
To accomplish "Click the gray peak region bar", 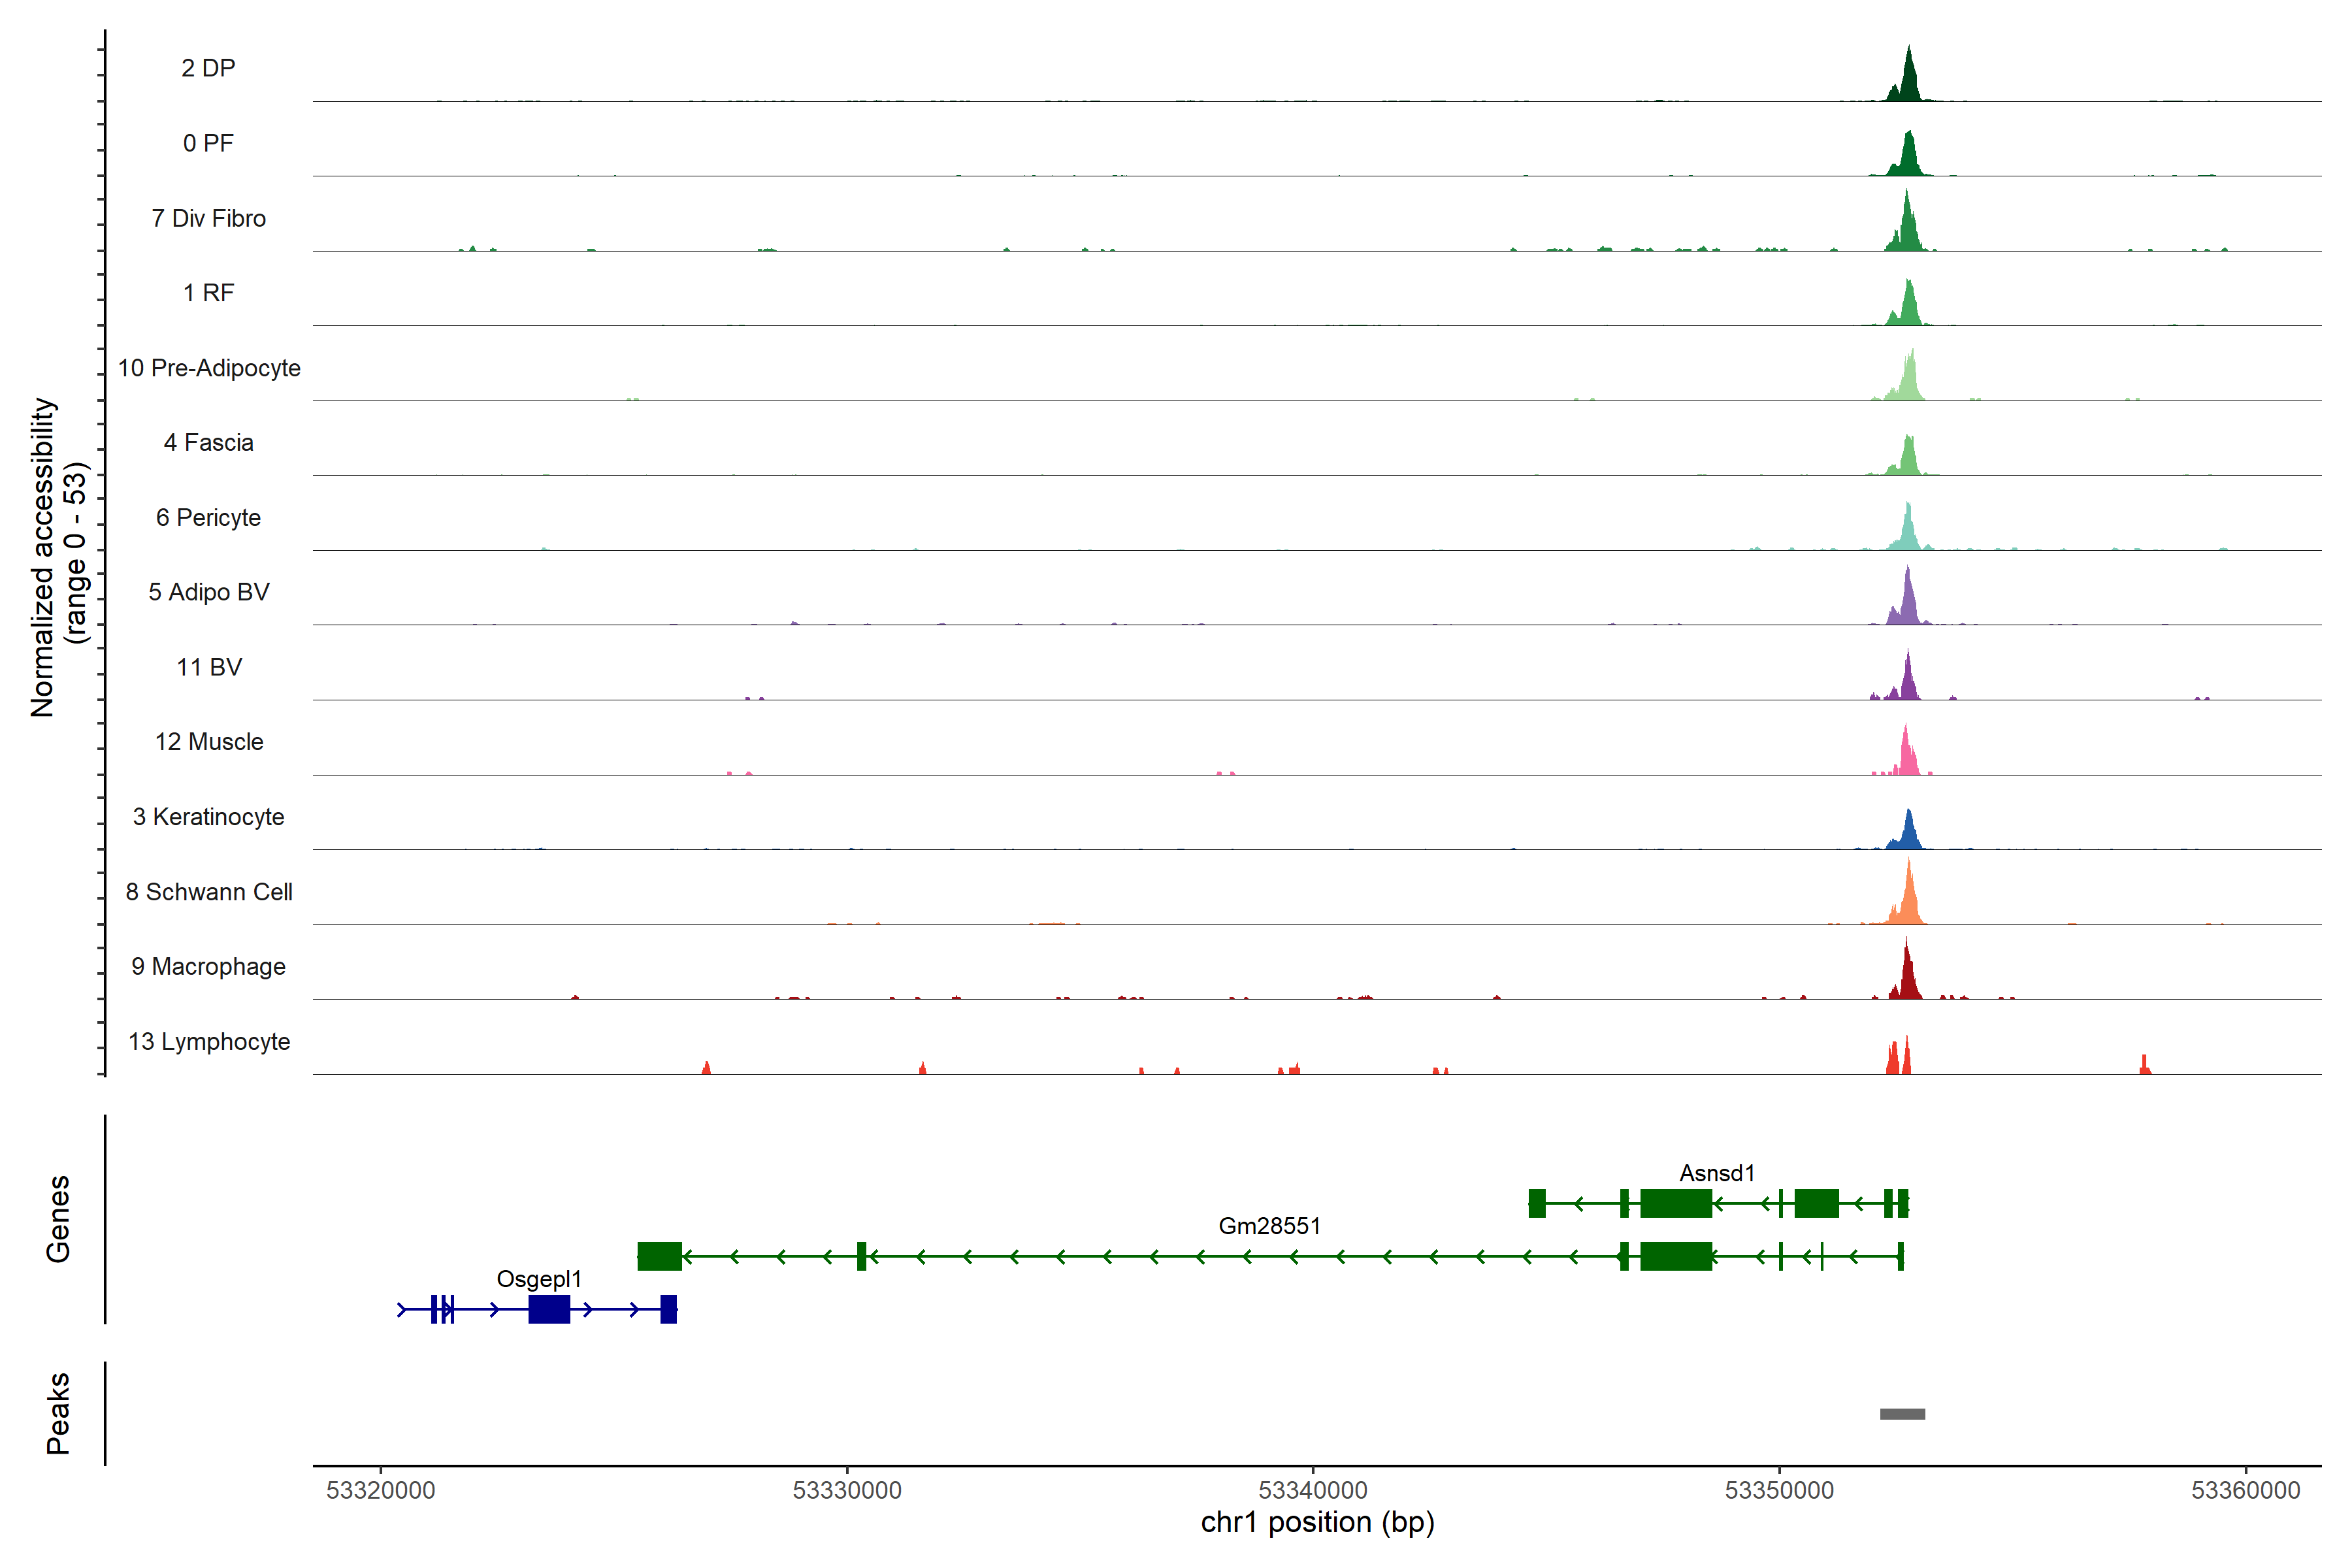I will point(1902,1414).
